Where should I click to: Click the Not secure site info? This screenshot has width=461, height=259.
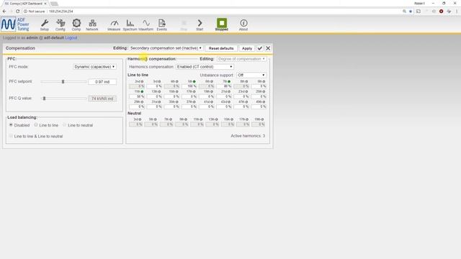click(35, 12)
